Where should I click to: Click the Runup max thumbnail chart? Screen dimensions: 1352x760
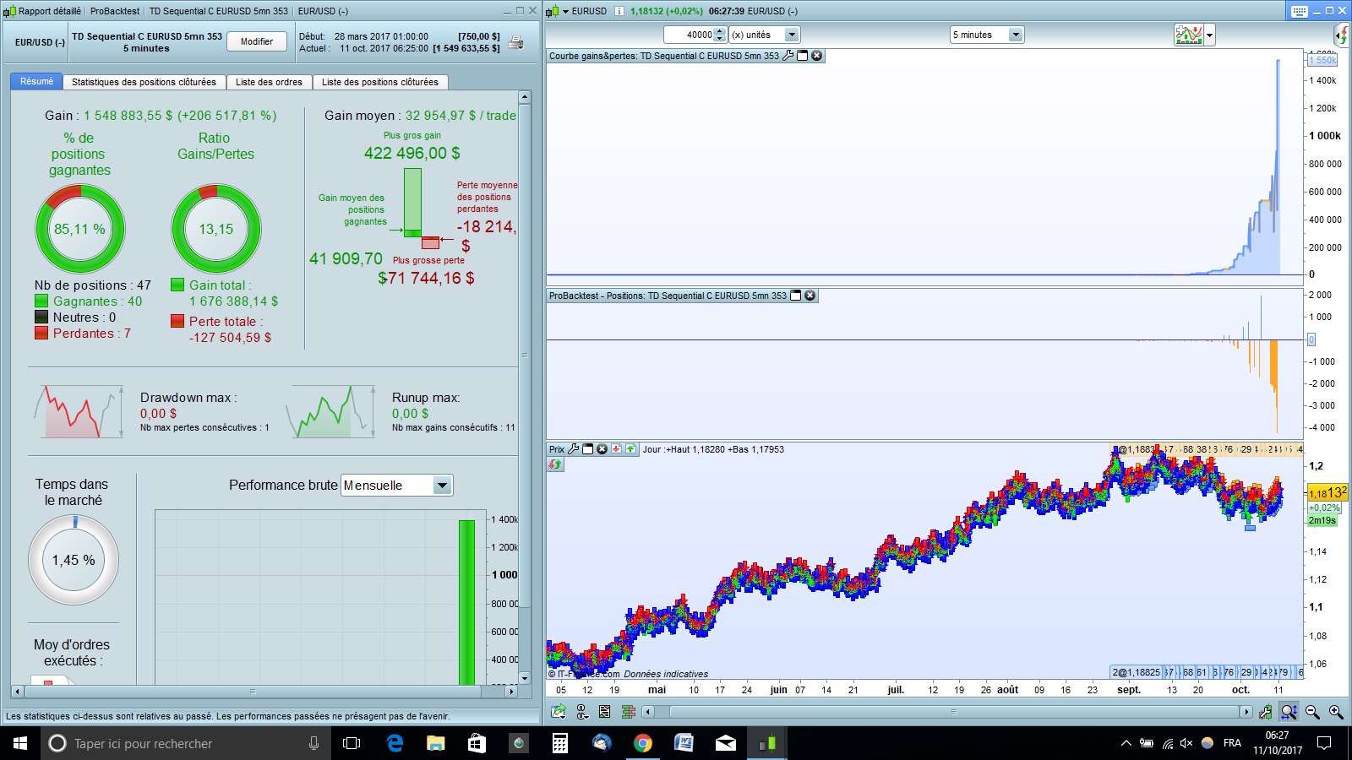pyautogui.click(x=330, y=411)
